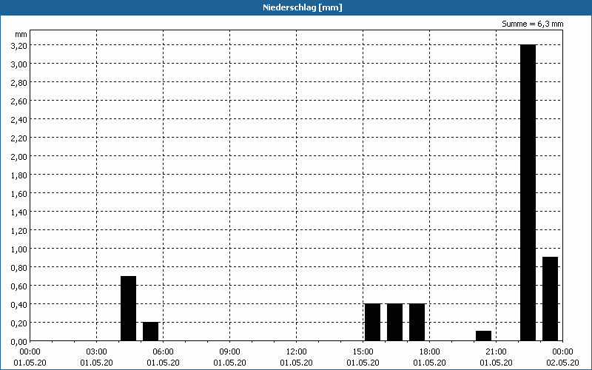Click the y-axis value '2,60'

(x=19, y=101)
